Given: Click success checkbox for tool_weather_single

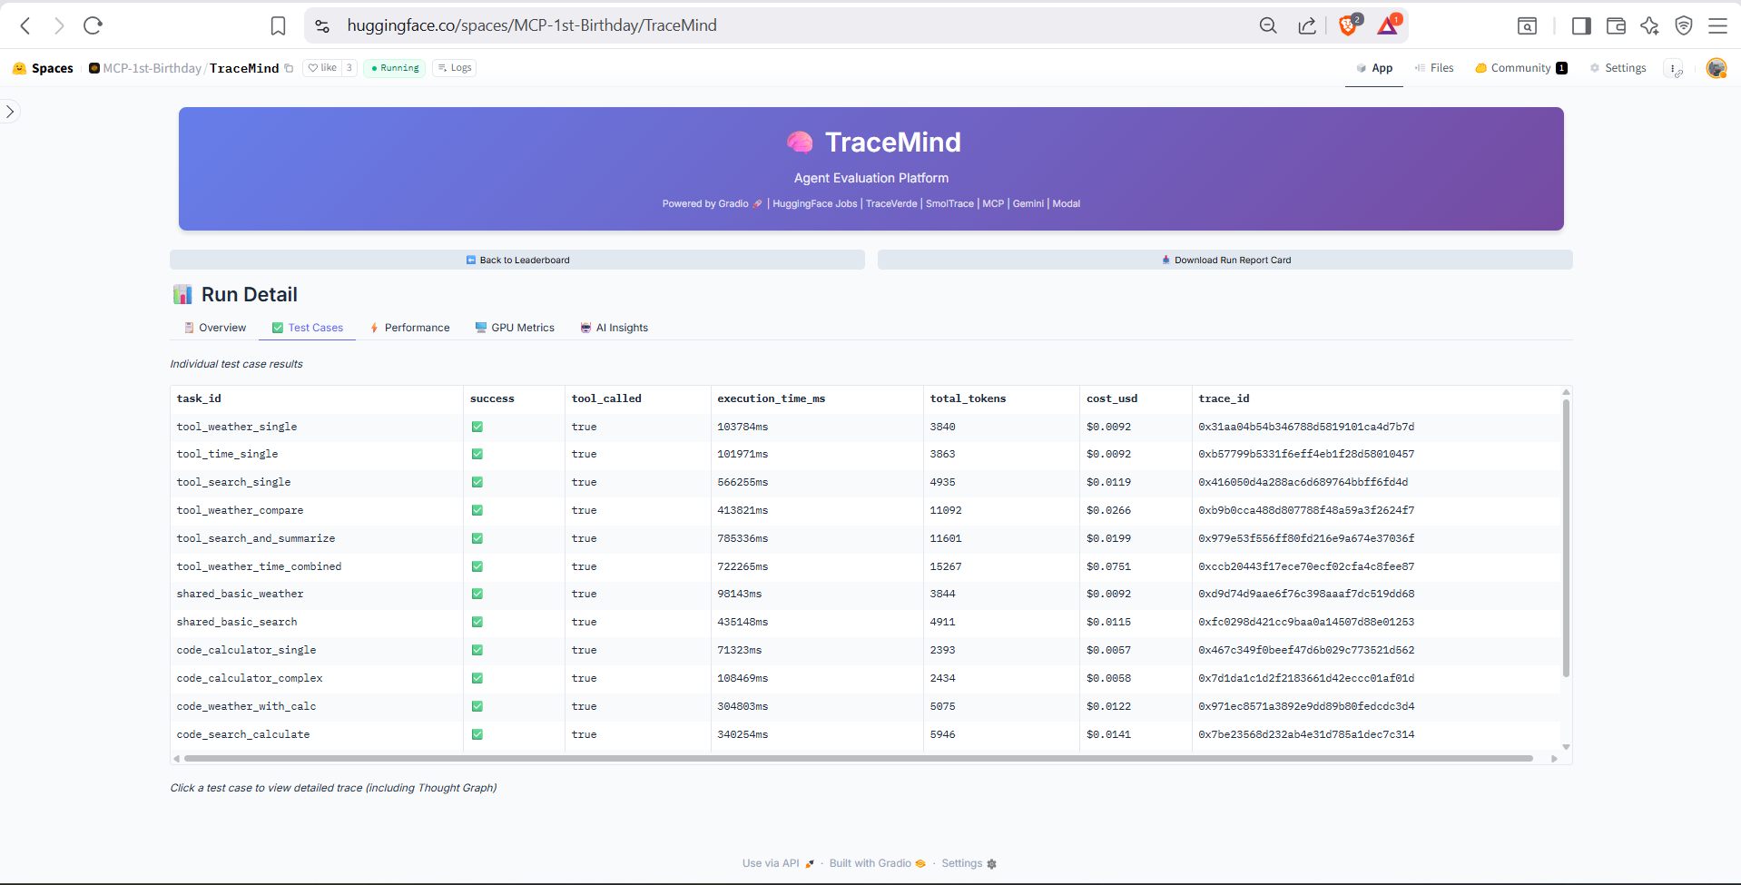Looking at the screenshot, I should 477,427.
